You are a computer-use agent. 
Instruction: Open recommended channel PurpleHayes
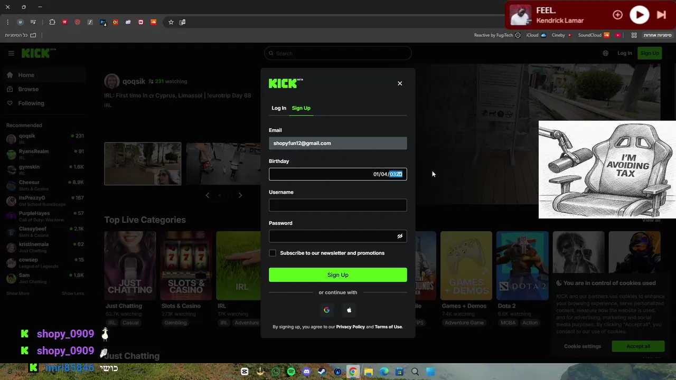coord(44,216)
